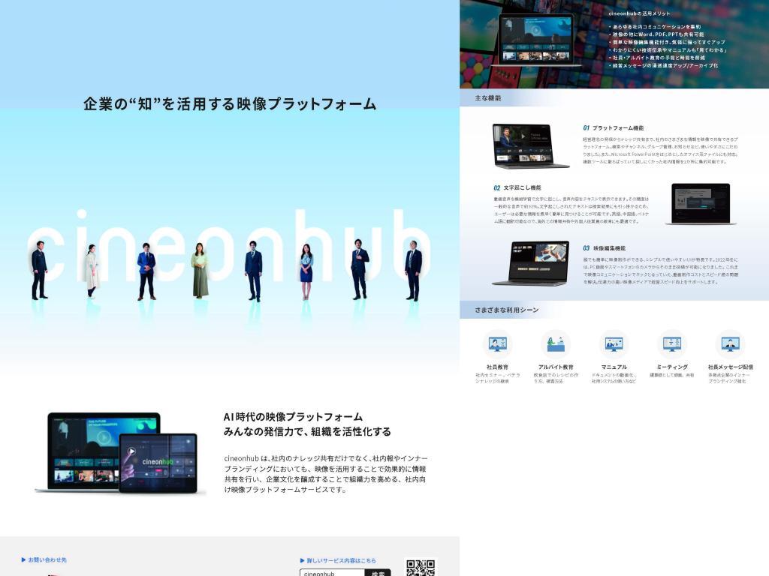Image resolution: width=769 pixels, height=576 pixels.
Task: Click the arrow beside 詳しいサービス内容はこちら
Action: [302, 560]
